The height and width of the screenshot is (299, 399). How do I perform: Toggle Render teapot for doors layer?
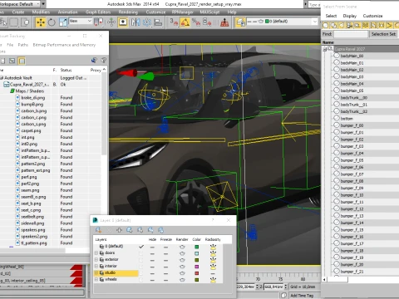tap(182, 253)
